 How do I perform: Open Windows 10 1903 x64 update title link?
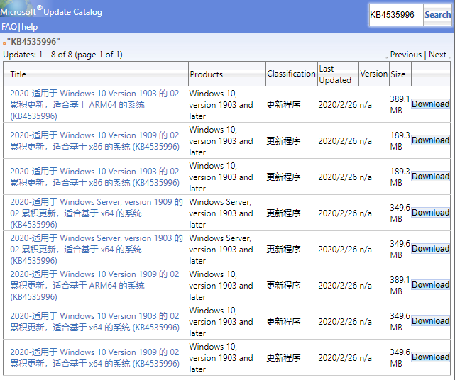tap(94, 322)
